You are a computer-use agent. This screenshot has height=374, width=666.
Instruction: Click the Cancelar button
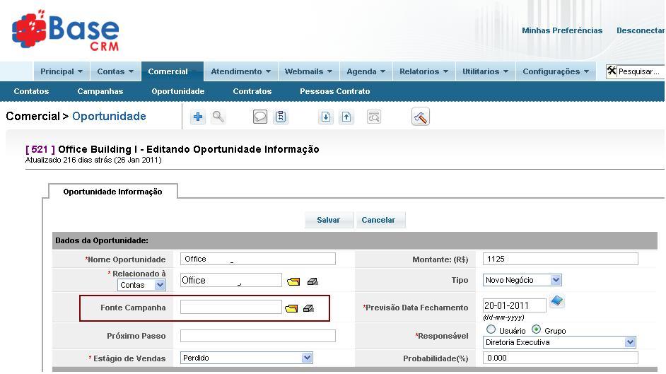click(x=378, y=220)
